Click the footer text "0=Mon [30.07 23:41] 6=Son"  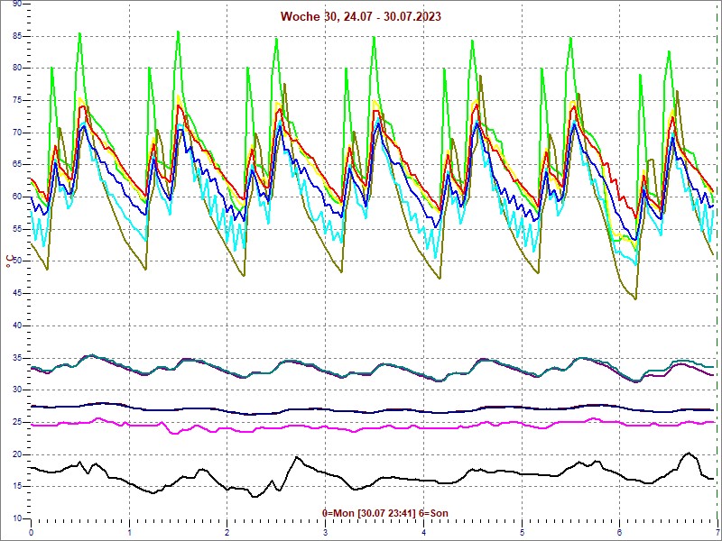click(x=385, y=513)
